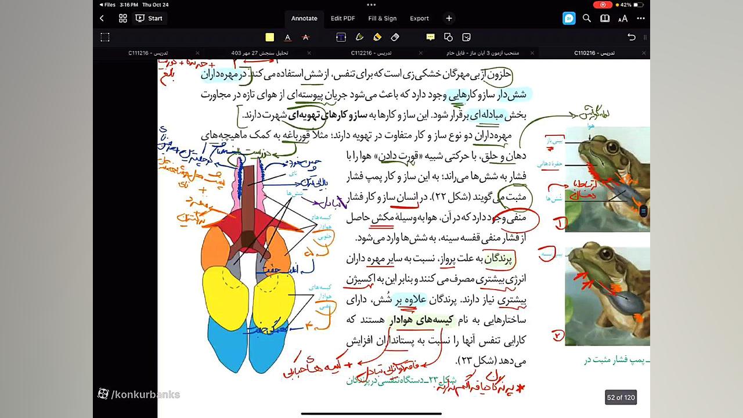Open the shapes tool
743x418 pixels.
448,37
